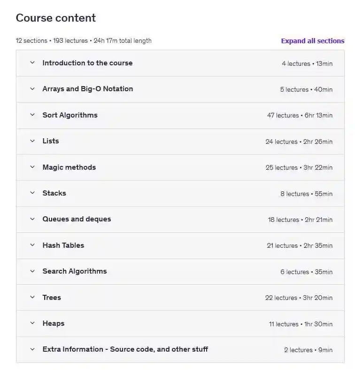Image resolution: width=355 pixels, height=370 pixels.
Task: Click the chevron icon beside Stacks
Action: click(x=32, y=193)
